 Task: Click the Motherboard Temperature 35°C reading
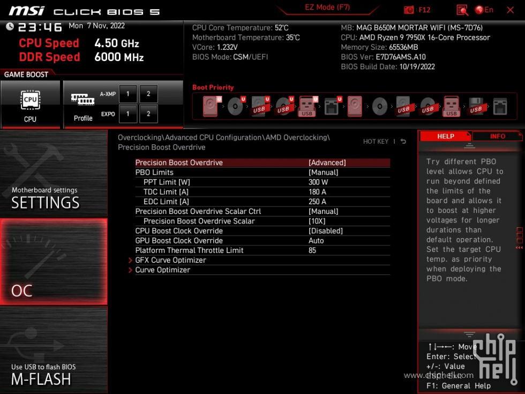tap(246, 38)
